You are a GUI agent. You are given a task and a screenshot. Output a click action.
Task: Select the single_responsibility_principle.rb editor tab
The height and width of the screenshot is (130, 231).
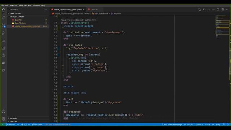68,9
